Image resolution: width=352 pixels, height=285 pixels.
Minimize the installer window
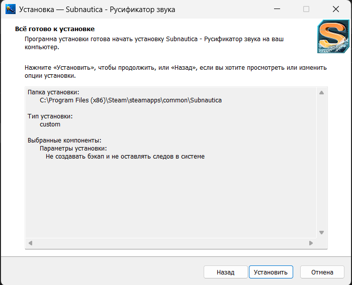point(277,9)
